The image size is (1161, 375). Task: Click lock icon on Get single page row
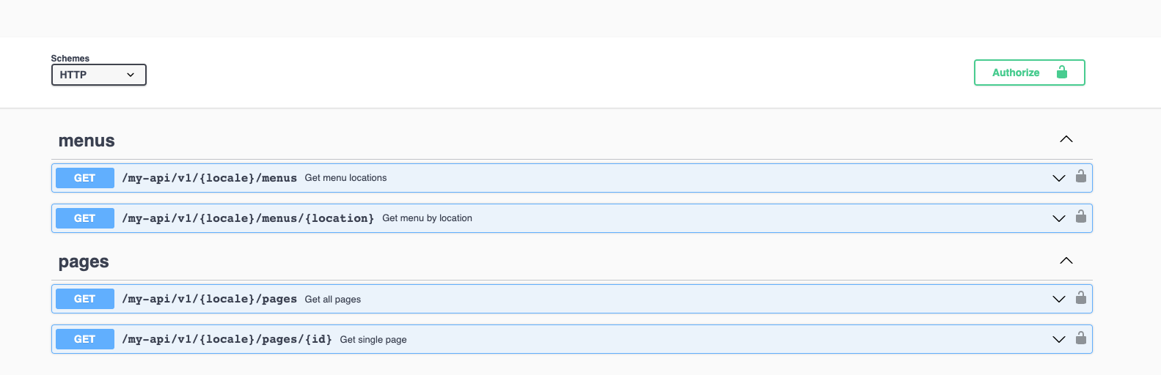(1081, 337)
